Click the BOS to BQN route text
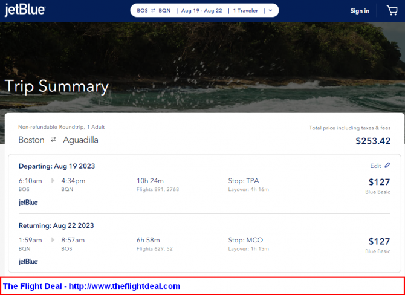405x295 pixels. pos(154,11)
